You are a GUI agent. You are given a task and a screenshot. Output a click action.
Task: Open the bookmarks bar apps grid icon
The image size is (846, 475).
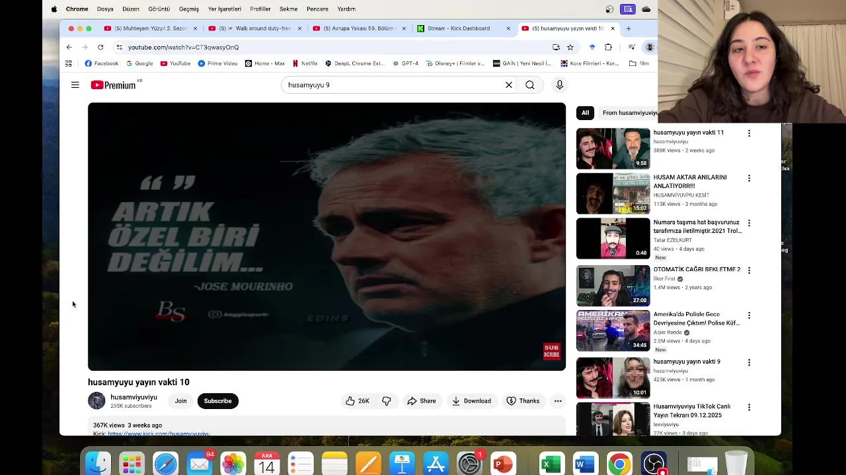tap(68, 63)
